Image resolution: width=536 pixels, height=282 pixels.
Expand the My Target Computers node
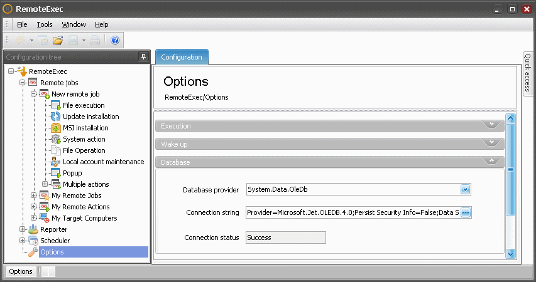click(x=33, y=218)
